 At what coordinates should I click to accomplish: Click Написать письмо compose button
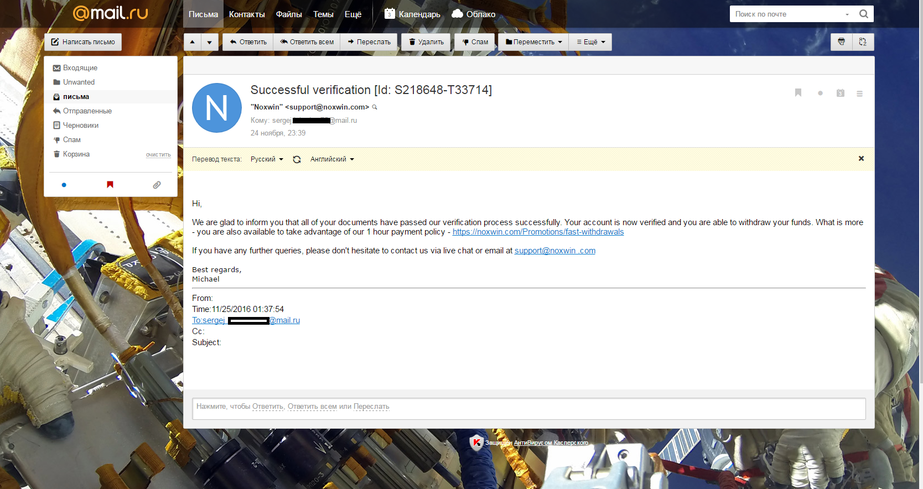coord(83,42)
